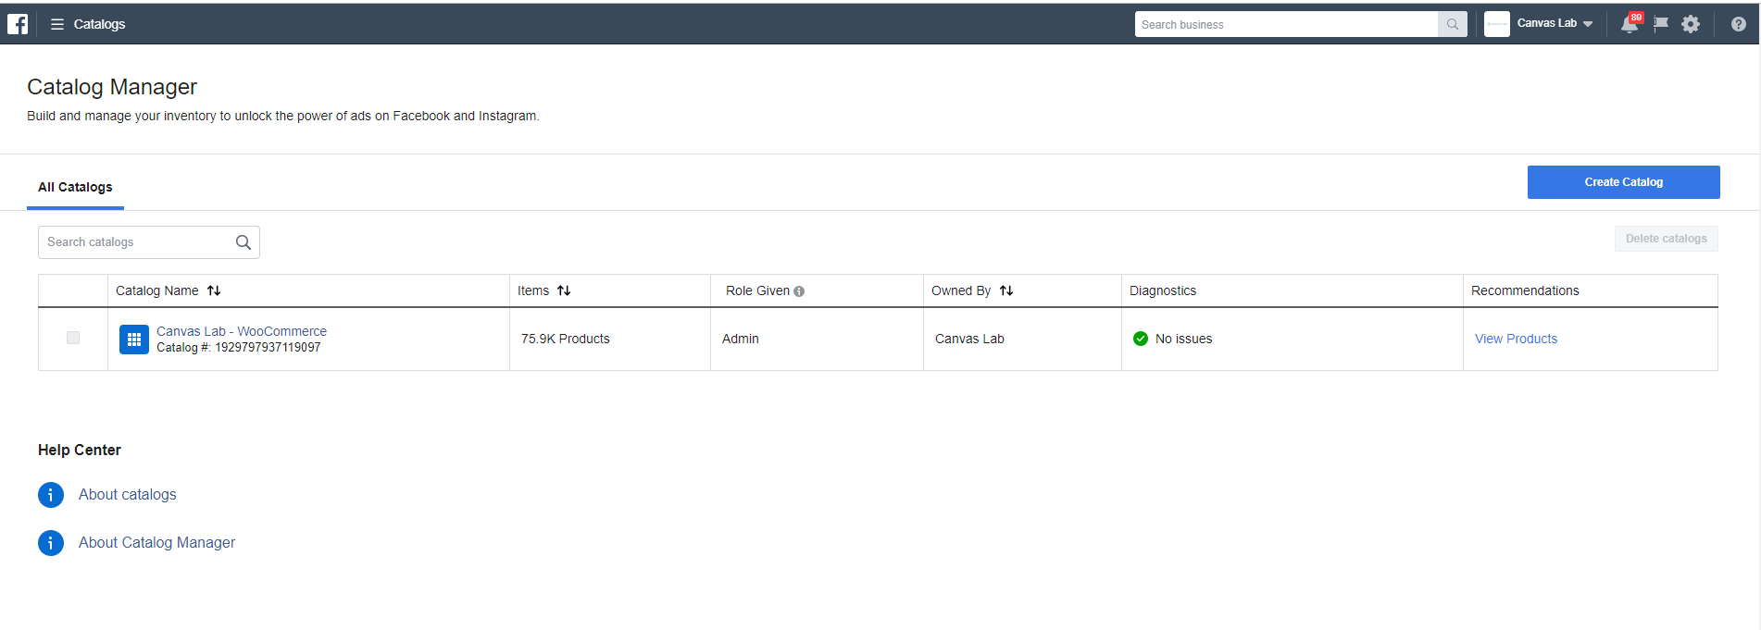Click the Create Catalog button
Screen dimensions: 1761x630
[x=1623, y=182]
